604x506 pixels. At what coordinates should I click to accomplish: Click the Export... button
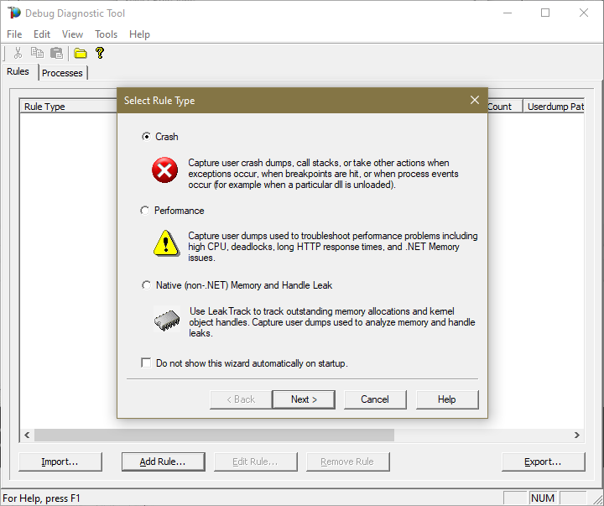coord(543,462)
